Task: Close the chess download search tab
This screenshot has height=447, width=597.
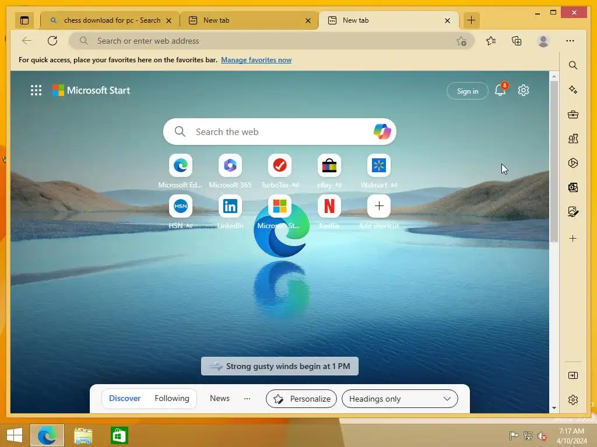Action: [168, 20]
